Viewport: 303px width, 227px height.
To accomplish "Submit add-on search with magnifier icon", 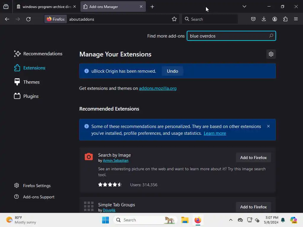I will [271, 36].
